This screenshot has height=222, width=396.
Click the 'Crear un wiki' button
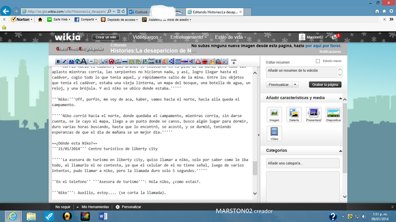[x=106, y=37]
